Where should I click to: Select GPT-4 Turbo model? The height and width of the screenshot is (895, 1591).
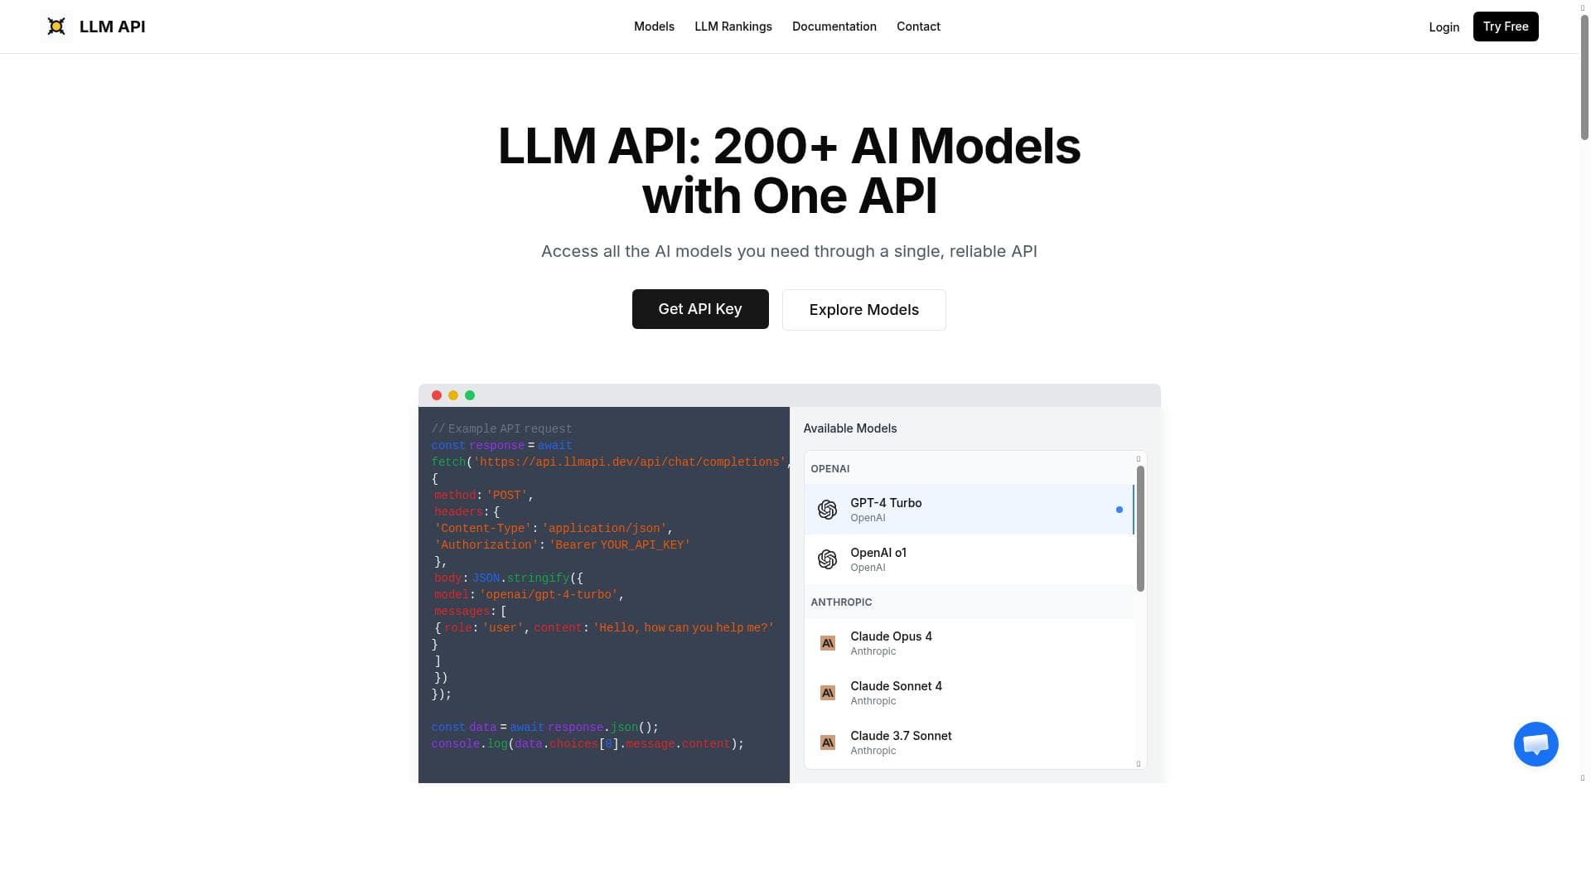[970, 510]
